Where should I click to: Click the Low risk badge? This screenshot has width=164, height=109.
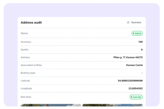pyautogui.click(x=136, y=97)
